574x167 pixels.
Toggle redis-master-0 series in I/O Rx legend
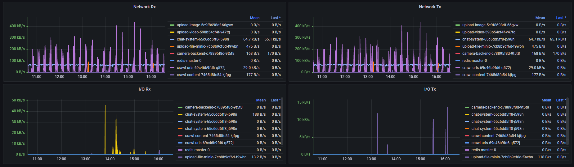click(197, 150)
